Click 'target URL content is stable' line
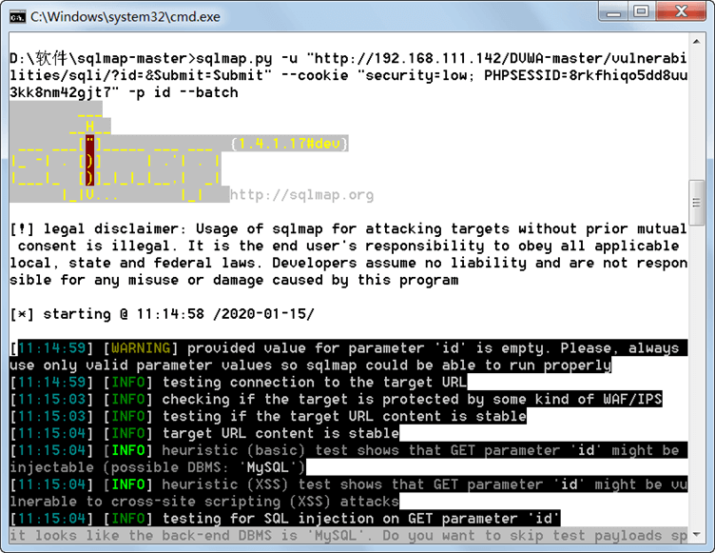 click(204, 433)
